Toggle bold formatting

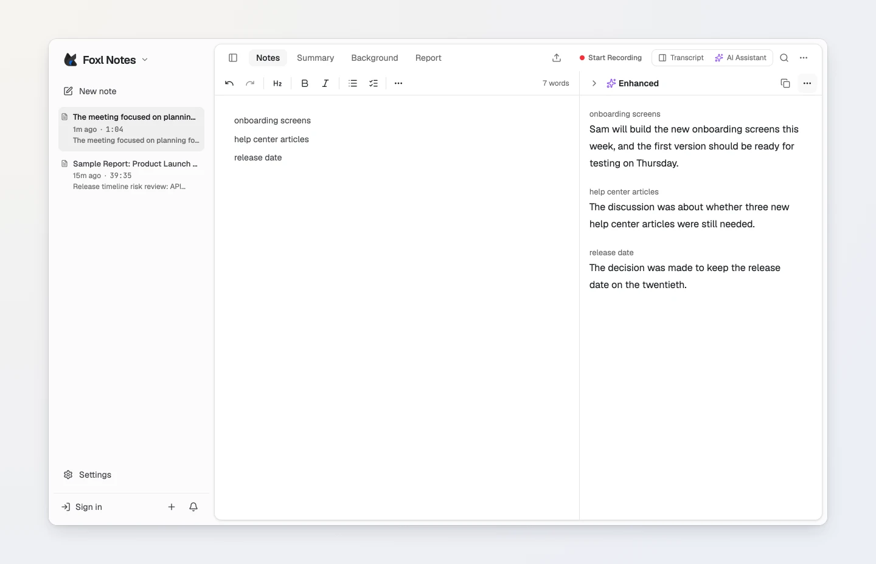click(x=305, y=83)
